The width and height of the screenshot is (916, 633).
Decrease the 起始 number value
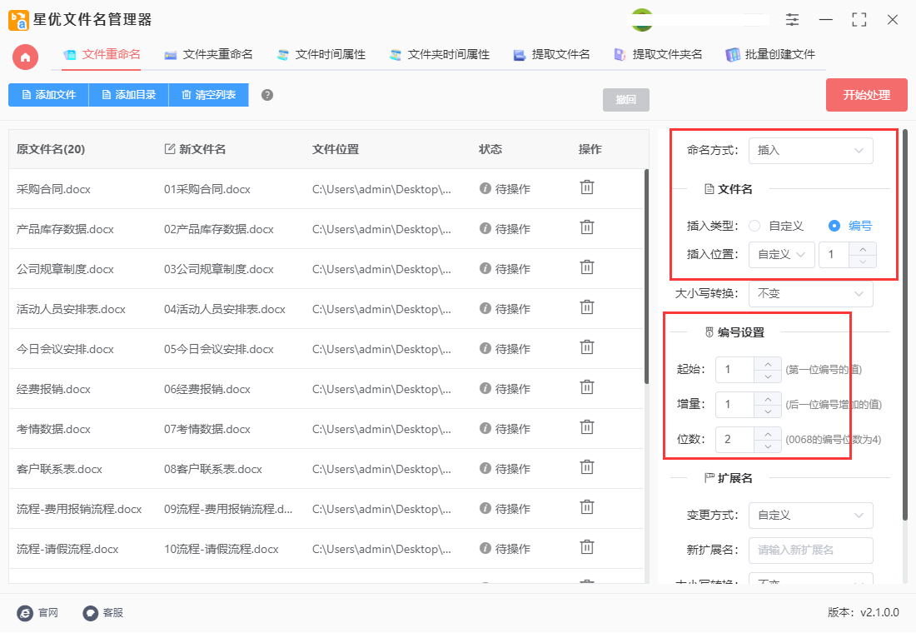(768, 376)
